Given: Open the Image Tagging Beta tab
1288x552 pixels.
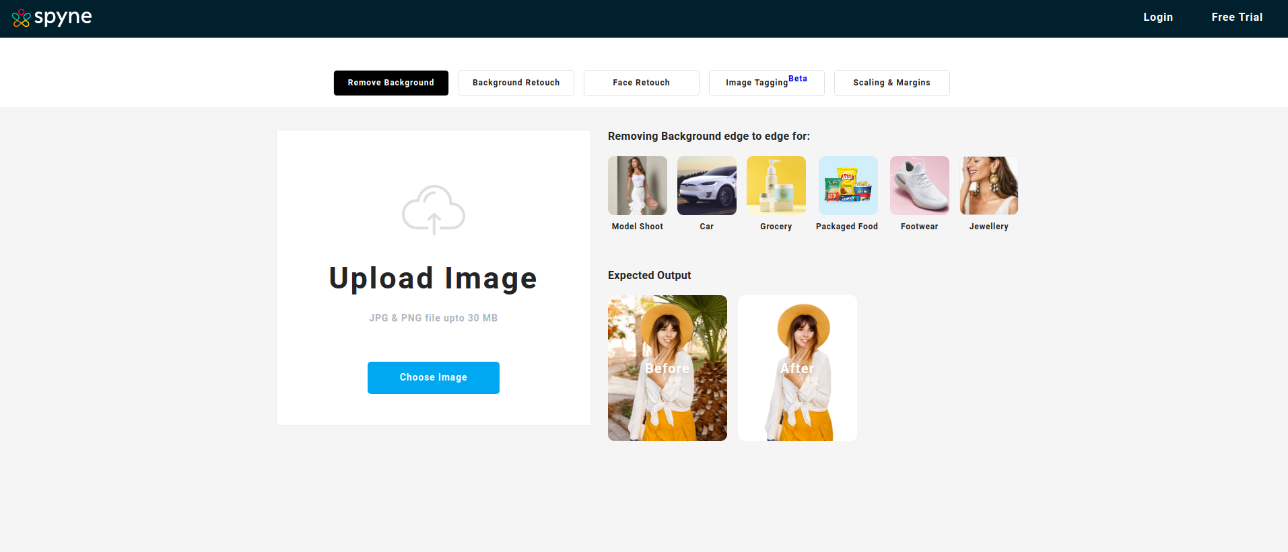Looking at the screenshot, I should 766,83.
